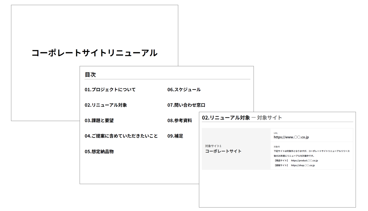The height and width of the screenshot is (211, 368).
Task: Select the 【直販サイト】 label
Action: tap(281, 165)
